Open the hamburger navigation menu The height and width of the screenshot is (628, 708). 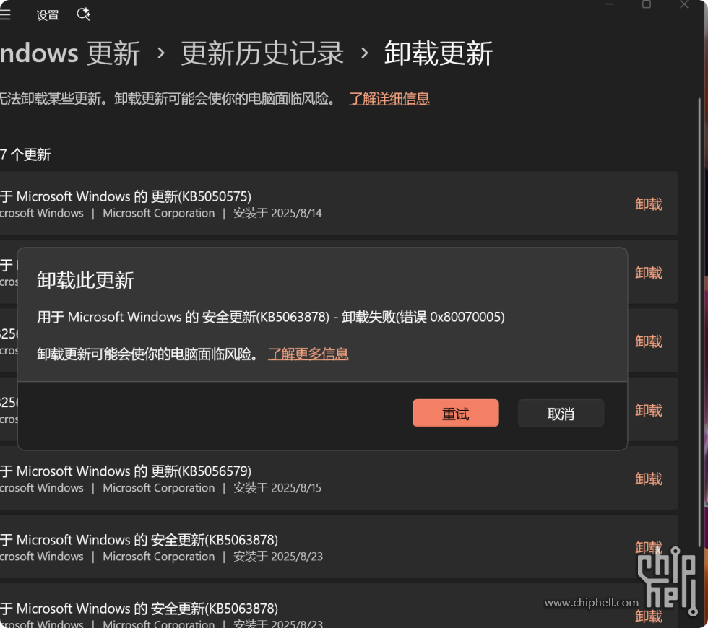(5, 15)
